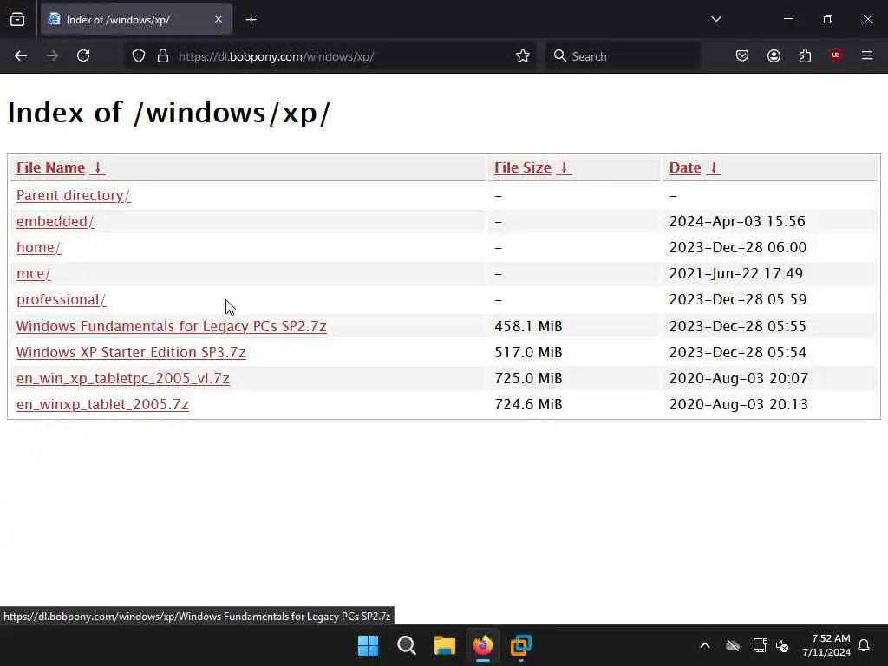
Task: Open the muted volume tray icon
Action: (783, 645)
